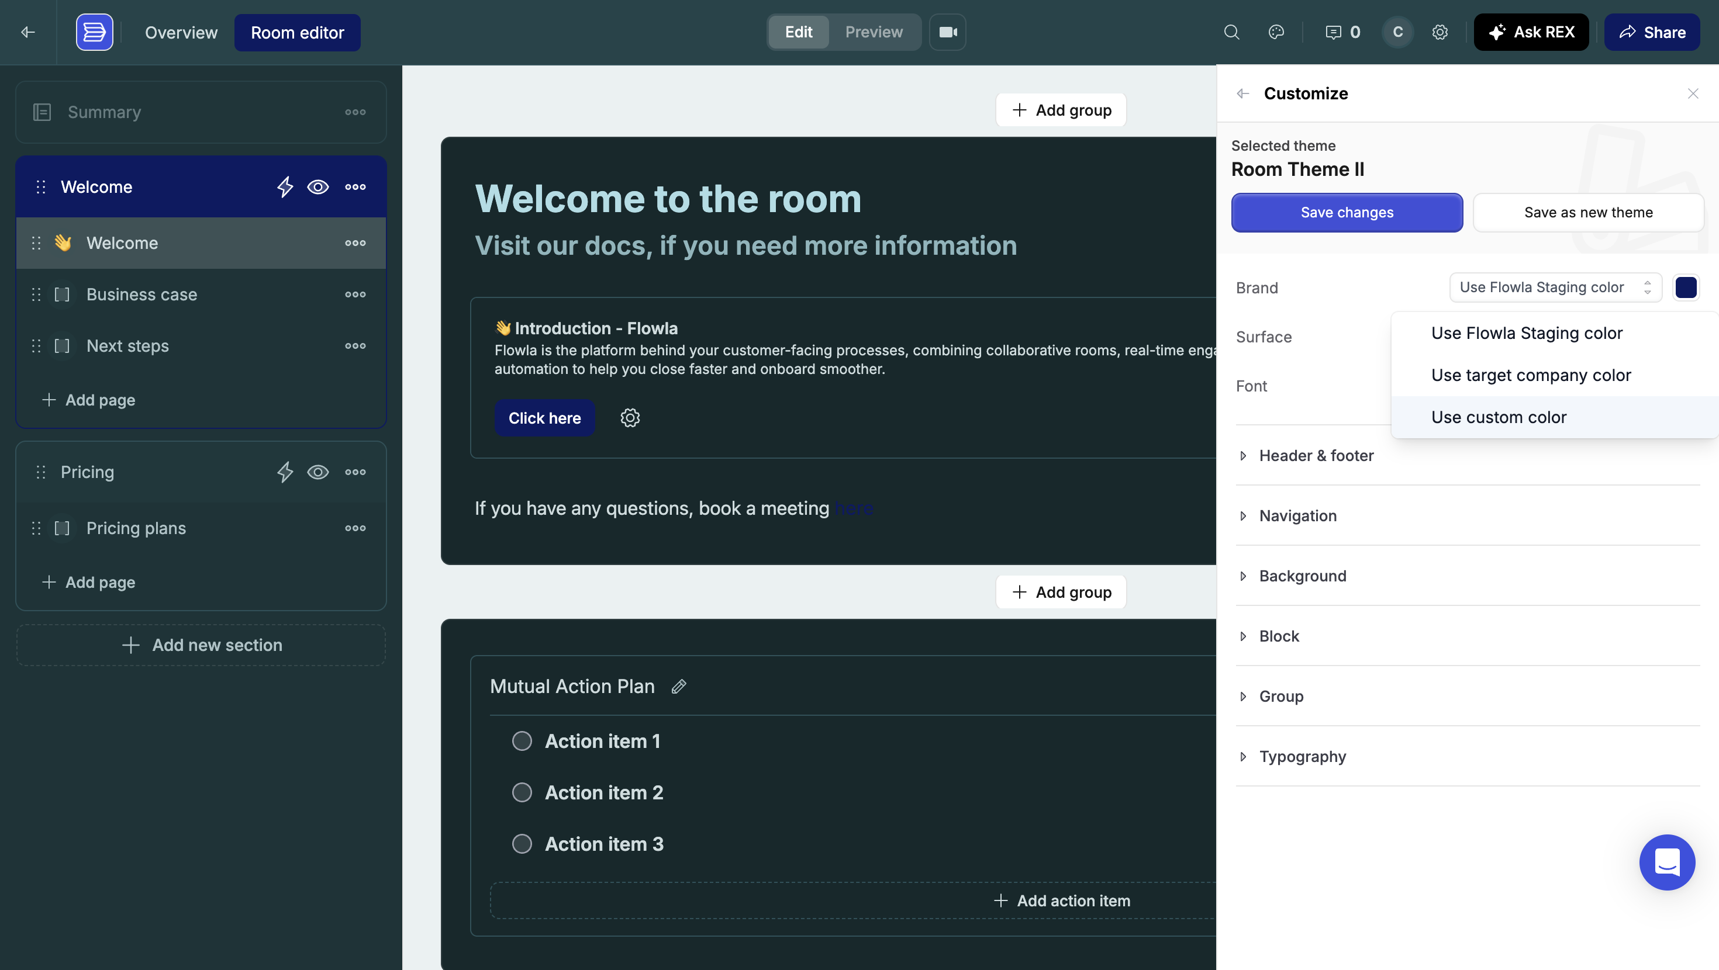Click the 'here' meeting link
Image resolution: width=1719 pixels, height=970 pixels.
point(854,508)
